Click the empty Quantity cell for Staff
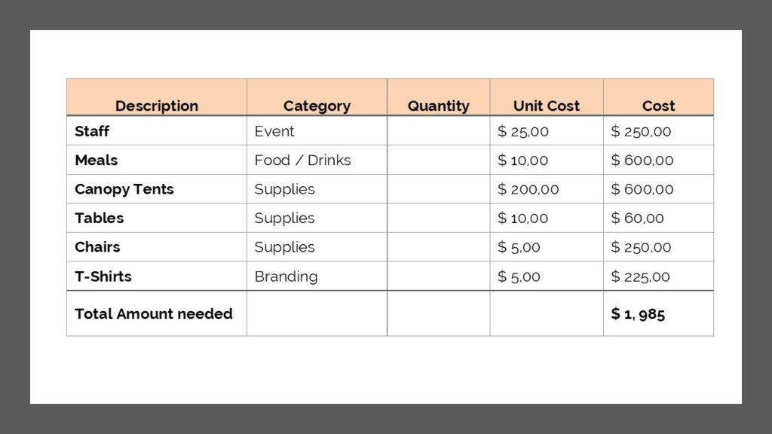 point(438,131)
